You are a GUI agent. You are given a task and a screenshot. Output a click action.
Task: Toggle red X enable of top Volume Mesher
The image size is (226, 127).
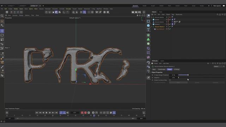coord(170,17)
